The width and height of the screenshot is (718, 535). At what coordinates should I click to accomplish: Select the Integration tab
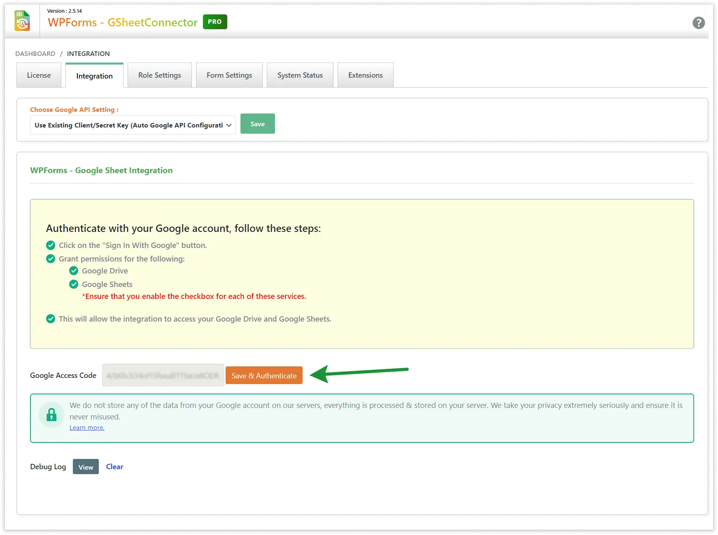point(94,76)
